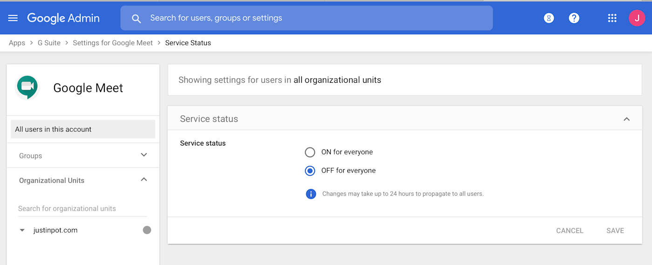Click the hourglass tasks icon
This screenshot has height=265, width=652.
[549, 18]
